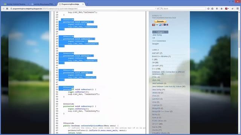Click the super.onRestart(); code line

click(x=78, y=92)
